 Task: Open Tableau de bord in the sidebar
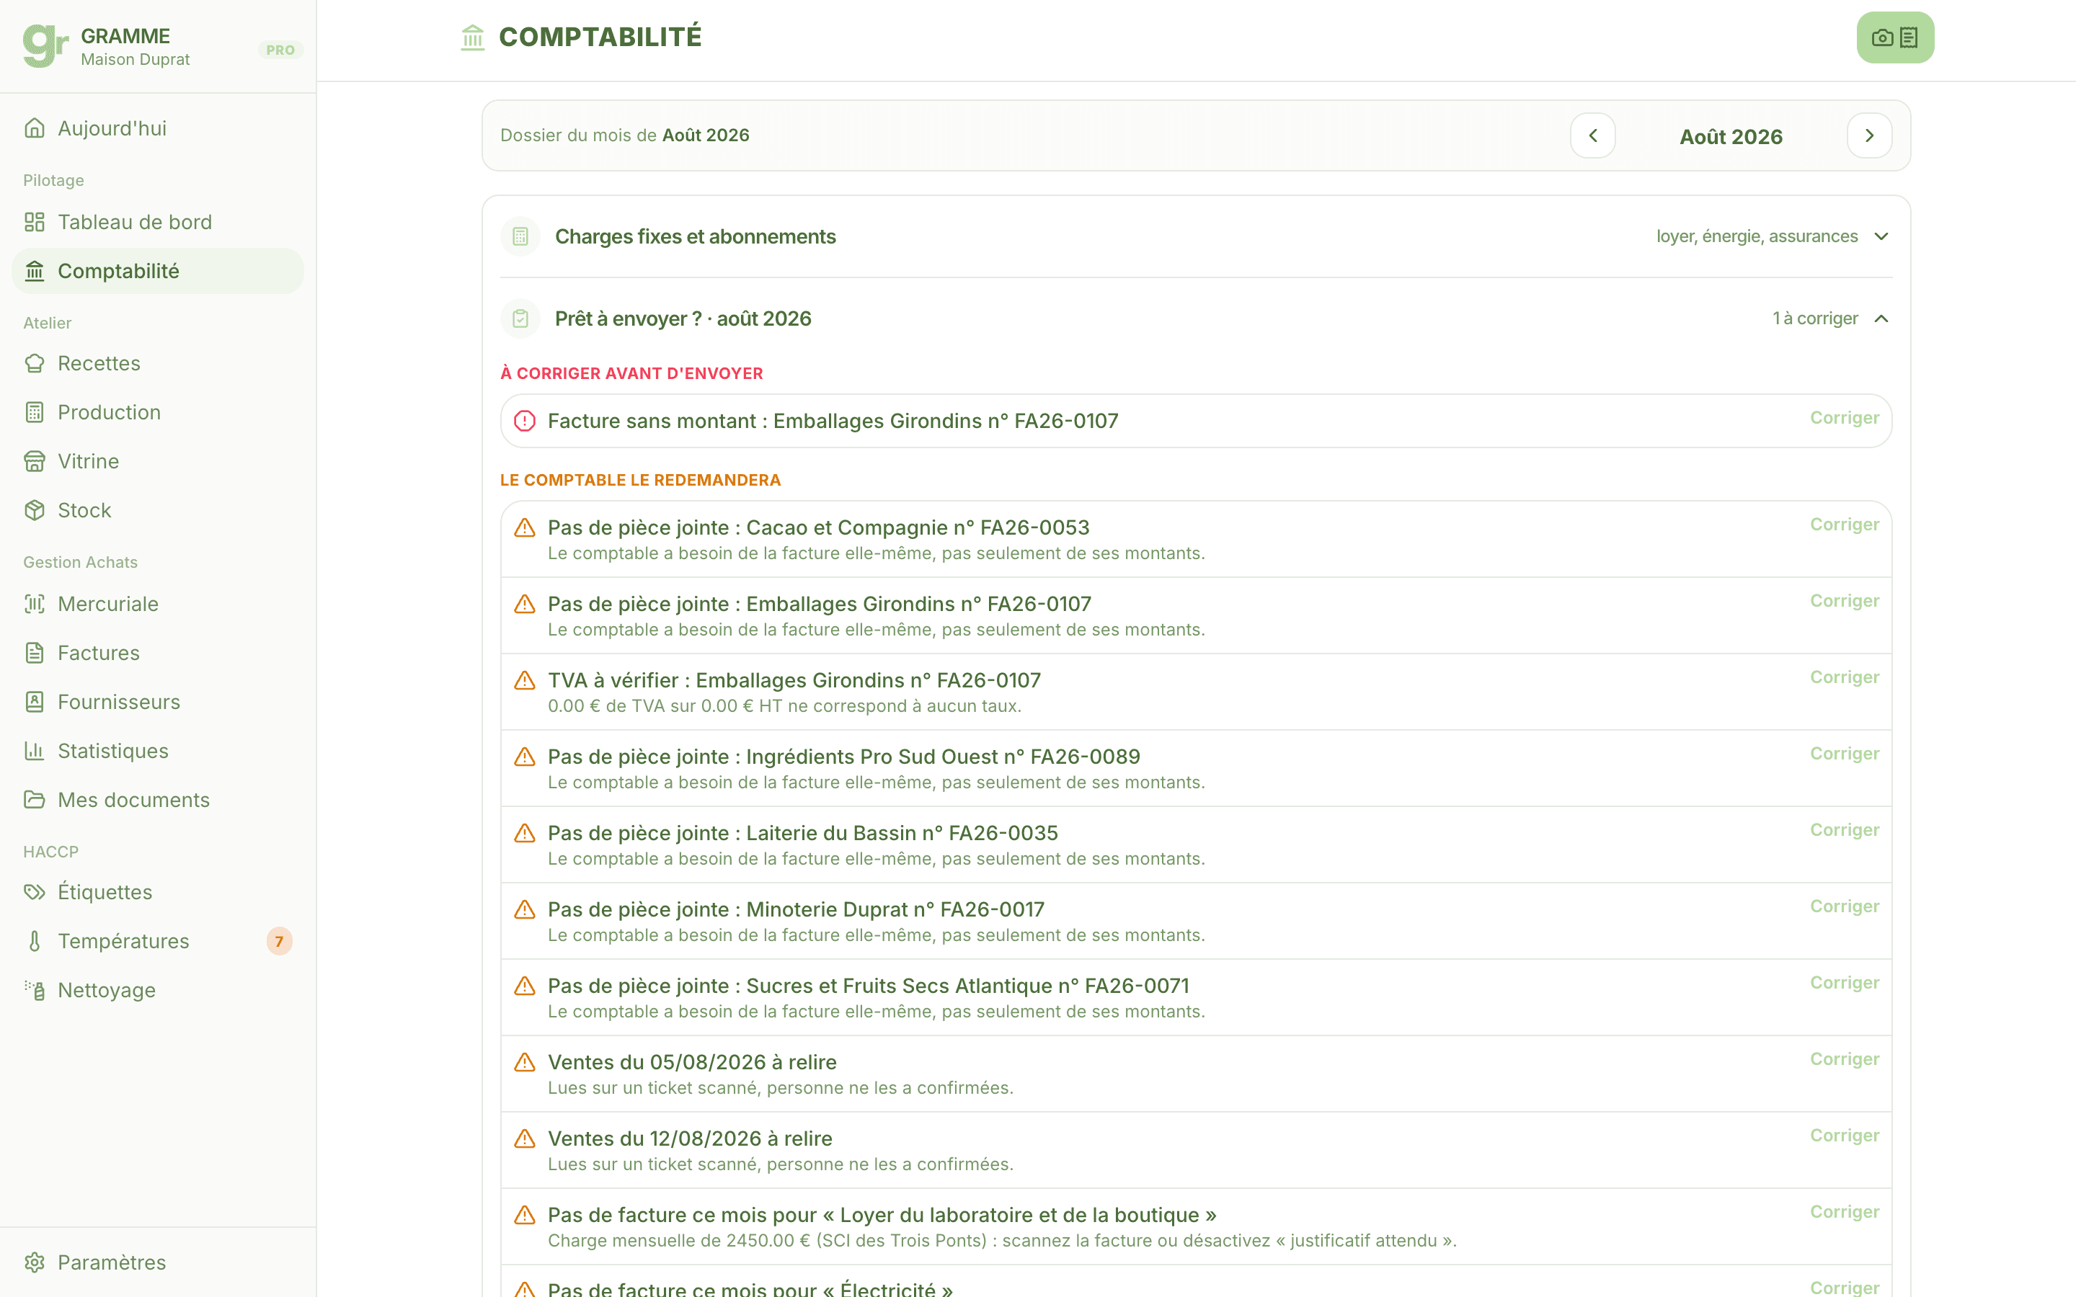pos(158,222)
